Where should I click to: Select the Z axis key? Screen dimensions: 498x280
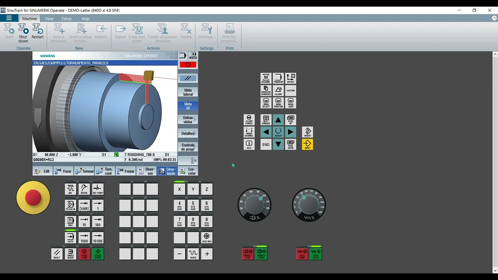pos(207,189)
